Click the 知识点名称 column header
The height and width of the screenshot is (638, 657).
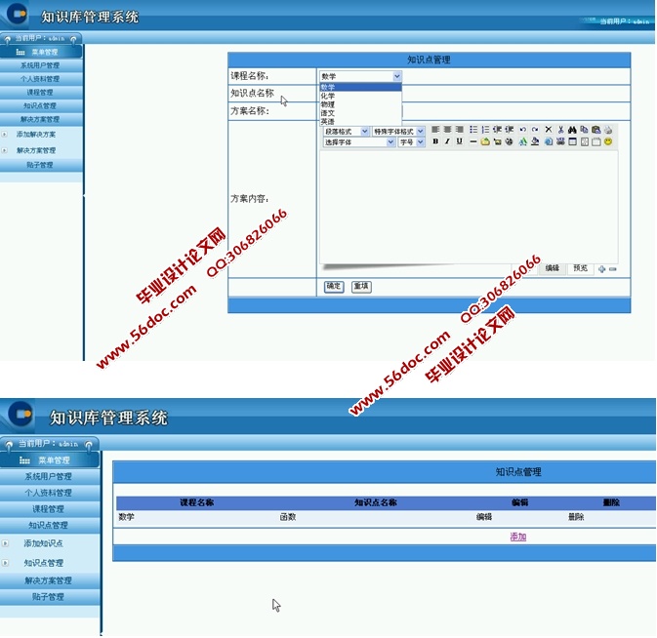click(x=376, y=502)
